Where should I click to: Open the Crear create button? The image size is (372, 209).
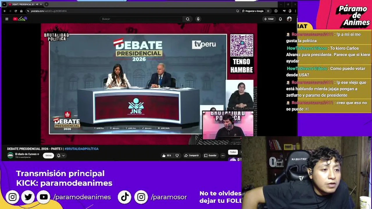tap(269, 19)
